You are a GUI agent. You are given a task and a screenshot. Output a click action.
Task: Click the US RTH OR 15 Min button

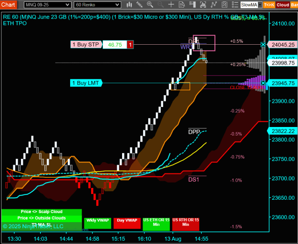185,224
